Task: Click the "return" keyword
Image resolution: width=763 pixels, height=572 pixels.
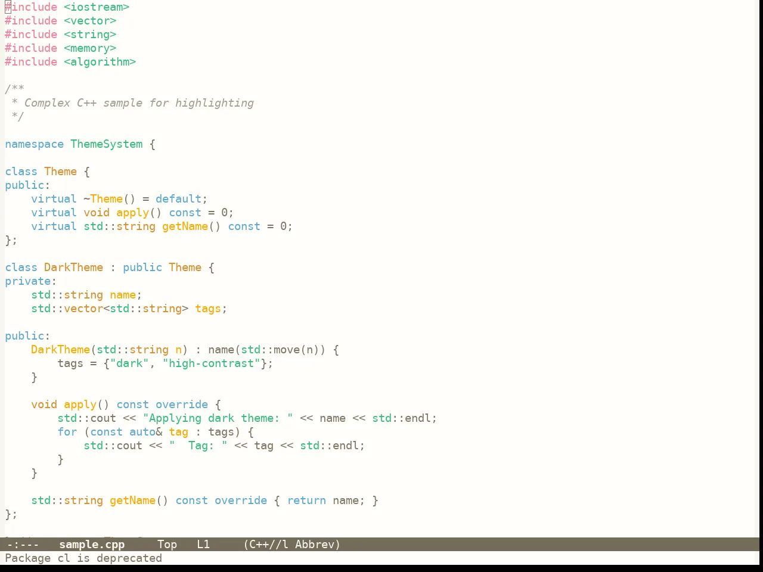Action: [306, 500]
